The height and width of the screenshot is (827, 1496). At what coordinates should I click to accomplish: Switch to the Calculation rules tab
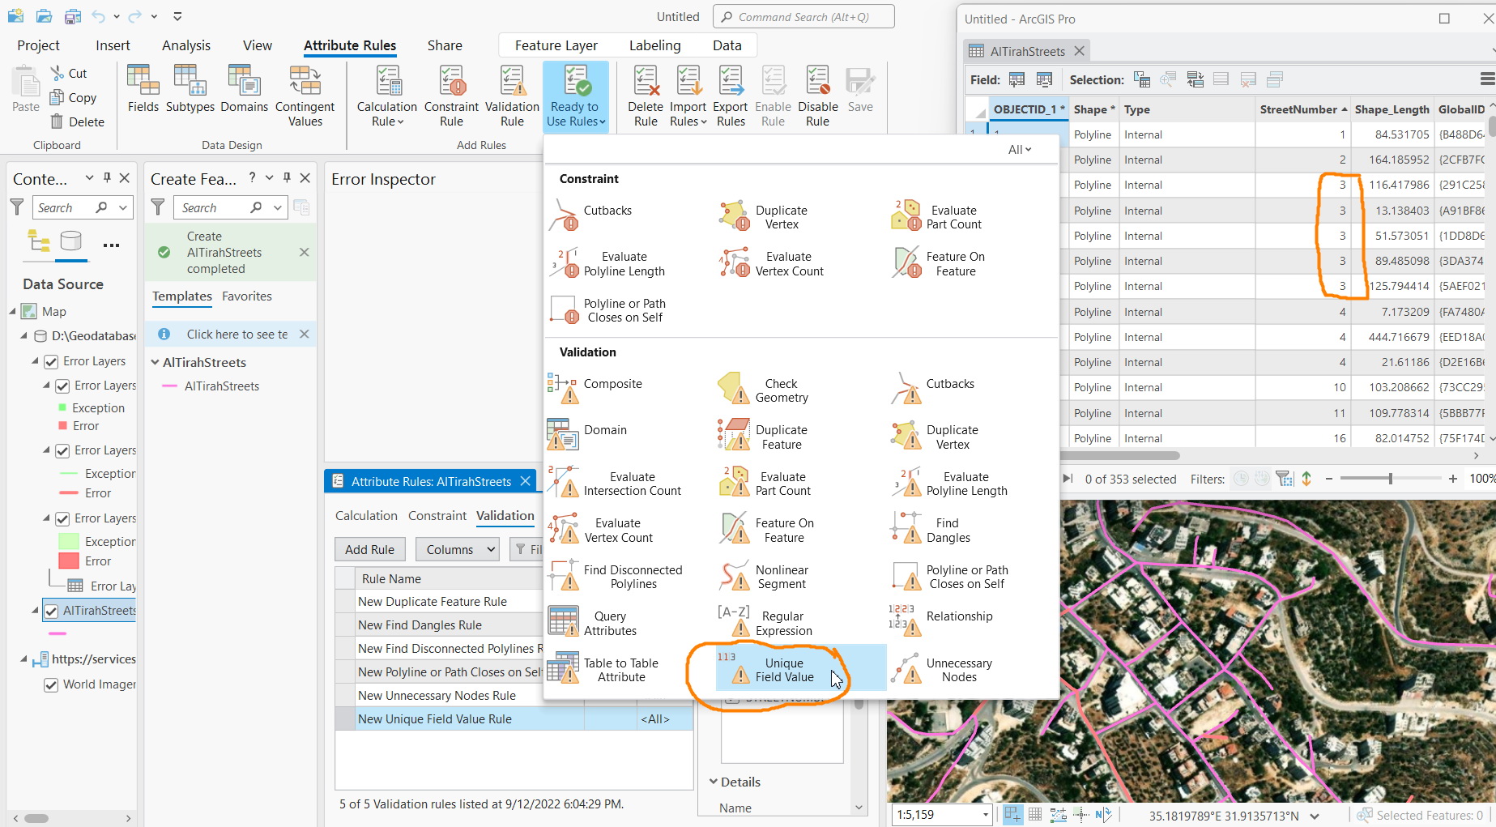click(366, 515)
